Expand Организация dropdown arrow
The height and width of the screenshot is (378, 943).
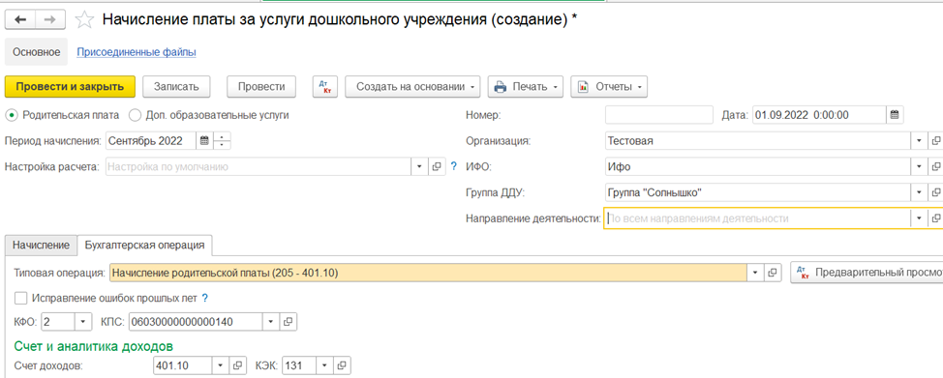(x=919, y=141)
